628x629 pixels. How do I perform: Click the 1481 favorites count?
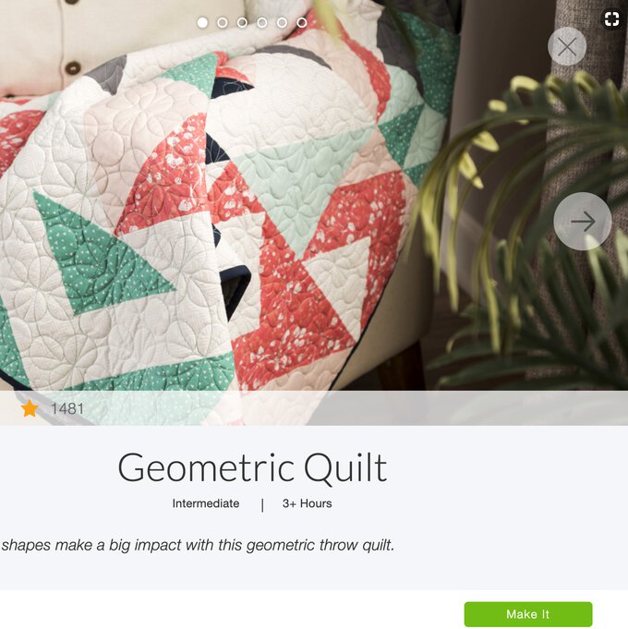pos(67,409)
